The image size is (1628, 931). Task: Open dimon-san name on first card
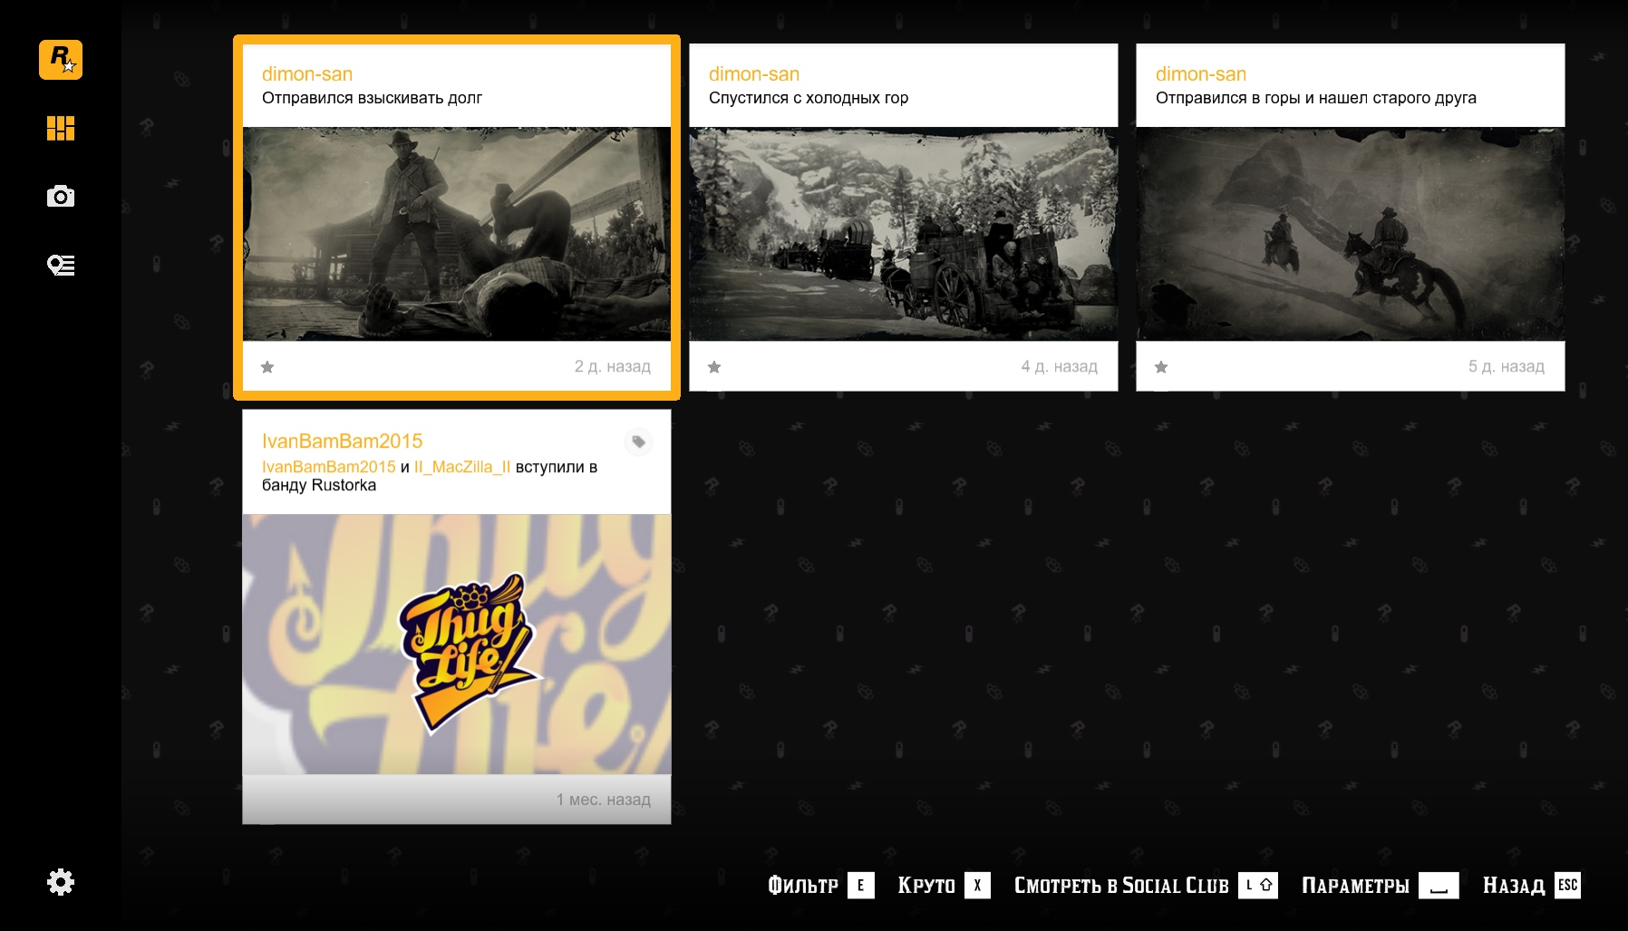coord(307,74)
